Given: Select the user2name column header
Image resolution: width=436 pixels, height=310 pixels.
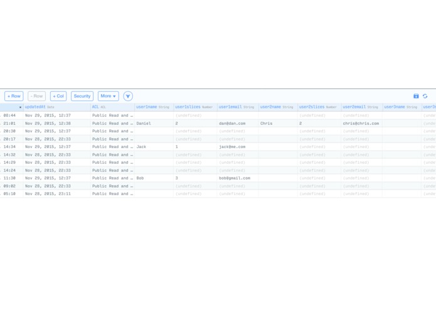Looking at the screenshot, I should pos(279,107).
